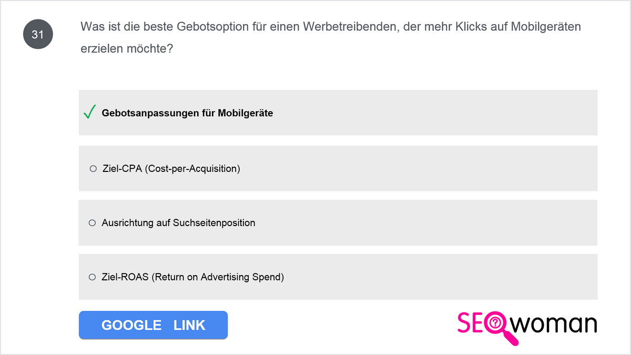Click empty gray area right of Gebotsanpassungen answer

435,113
